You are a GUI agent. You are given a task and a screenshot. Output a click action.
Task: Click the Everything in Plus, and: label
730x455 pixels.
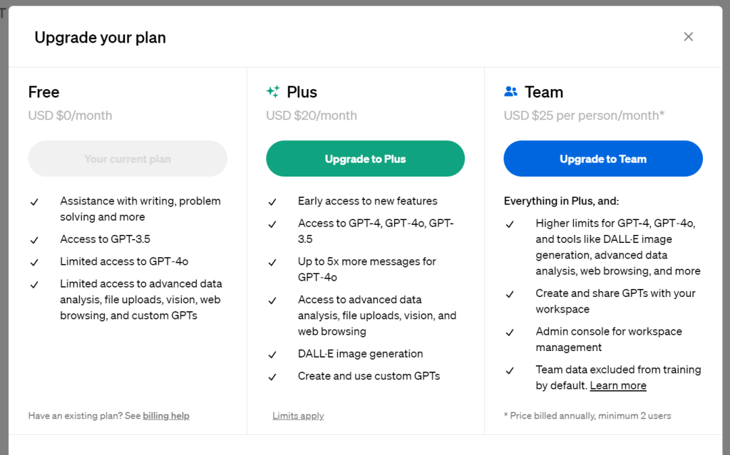point(561,201)
